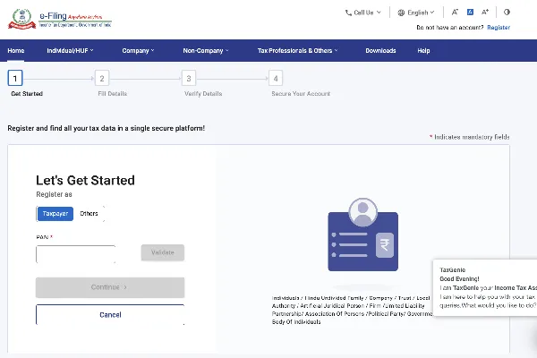Viewport: 537px width, 358px height.
Task: Click inside the PAN input field
Action: point(76,254)
